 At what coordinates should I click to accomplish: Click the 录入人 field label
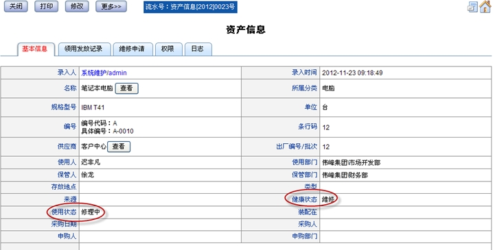[67, 73]
